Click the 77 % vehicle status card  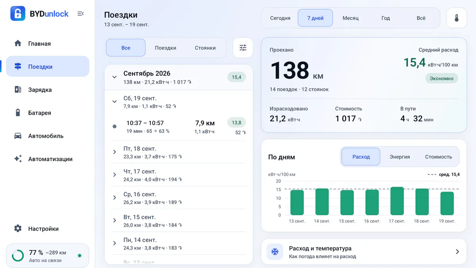pos(48,256)
